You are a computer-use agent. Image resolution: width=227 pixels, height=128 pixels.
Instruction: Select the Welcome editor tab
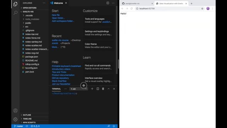click(x=58, y=3)
